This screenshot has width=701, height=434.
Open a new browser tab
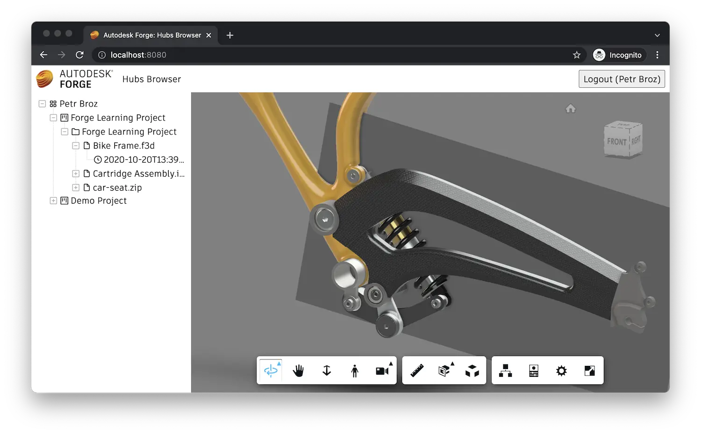coord(229,35)
